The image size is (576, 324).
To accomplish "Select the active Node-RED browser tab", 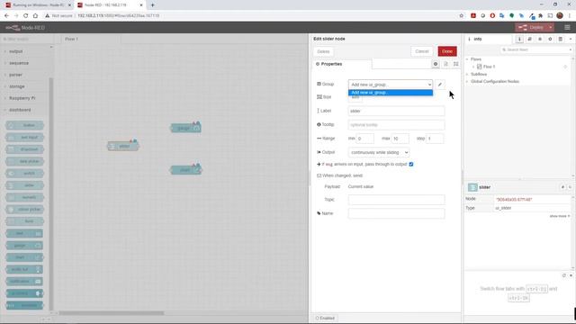I will (109, 5).
